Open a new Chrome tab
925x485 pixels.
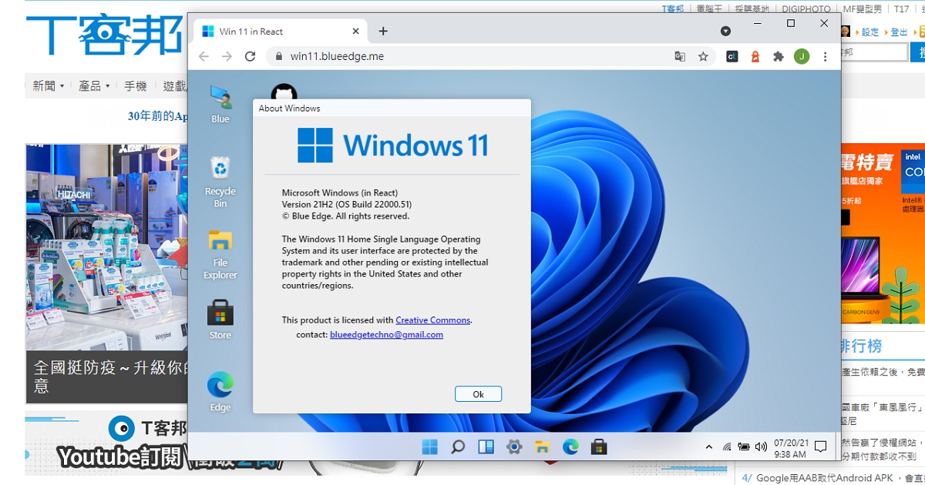coord(383,32)
